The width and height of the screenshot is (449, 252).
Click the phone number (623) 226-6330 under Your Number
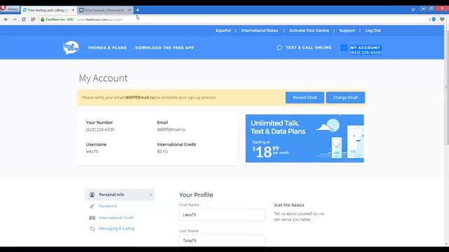click(100, 129)
